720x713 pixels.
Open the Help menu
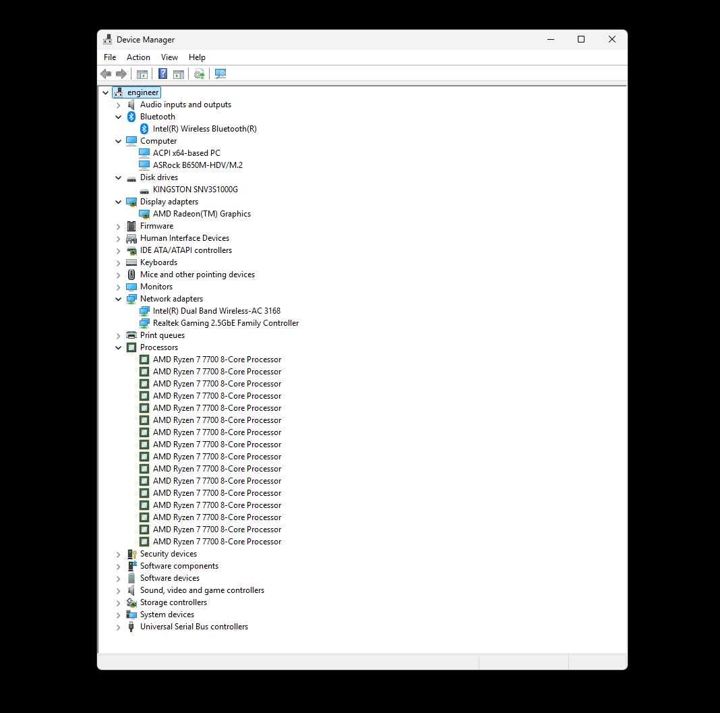(x=197, y=57)
